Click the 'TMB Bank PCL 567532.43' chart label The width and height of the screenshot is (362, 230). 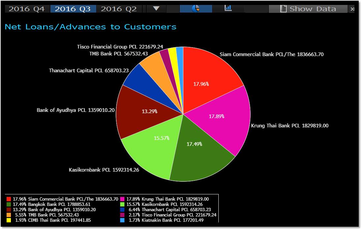coord(119,54)
